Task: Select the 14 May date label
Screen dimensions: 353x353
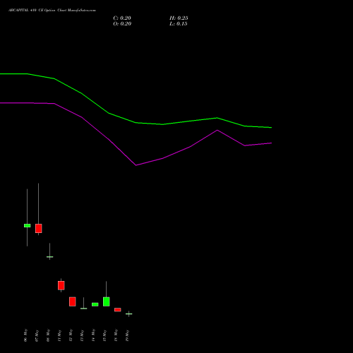Action: [x=93, y=335]
